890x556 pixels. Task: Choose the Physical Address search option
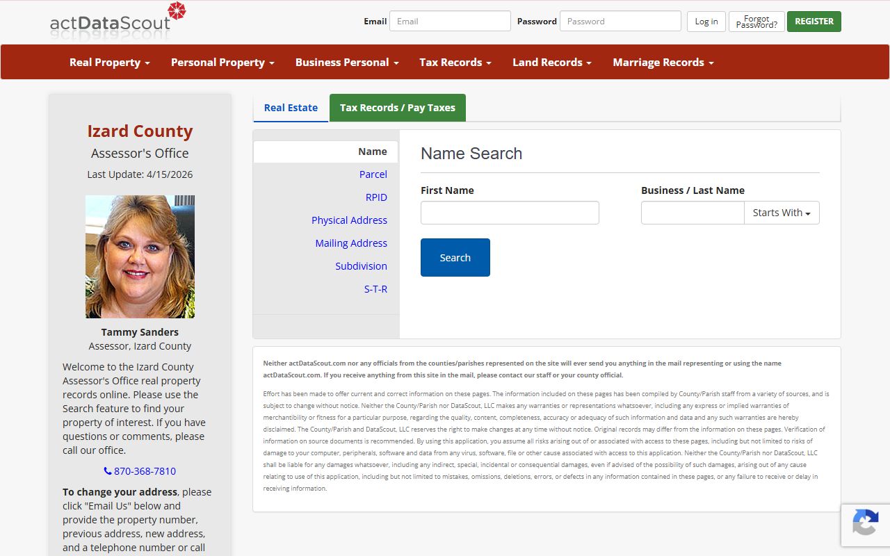click(x=349, y=220)
